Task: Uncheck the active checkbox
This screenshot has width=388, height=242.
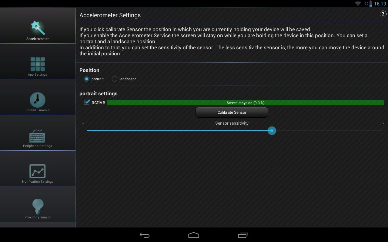Action: 87,102
